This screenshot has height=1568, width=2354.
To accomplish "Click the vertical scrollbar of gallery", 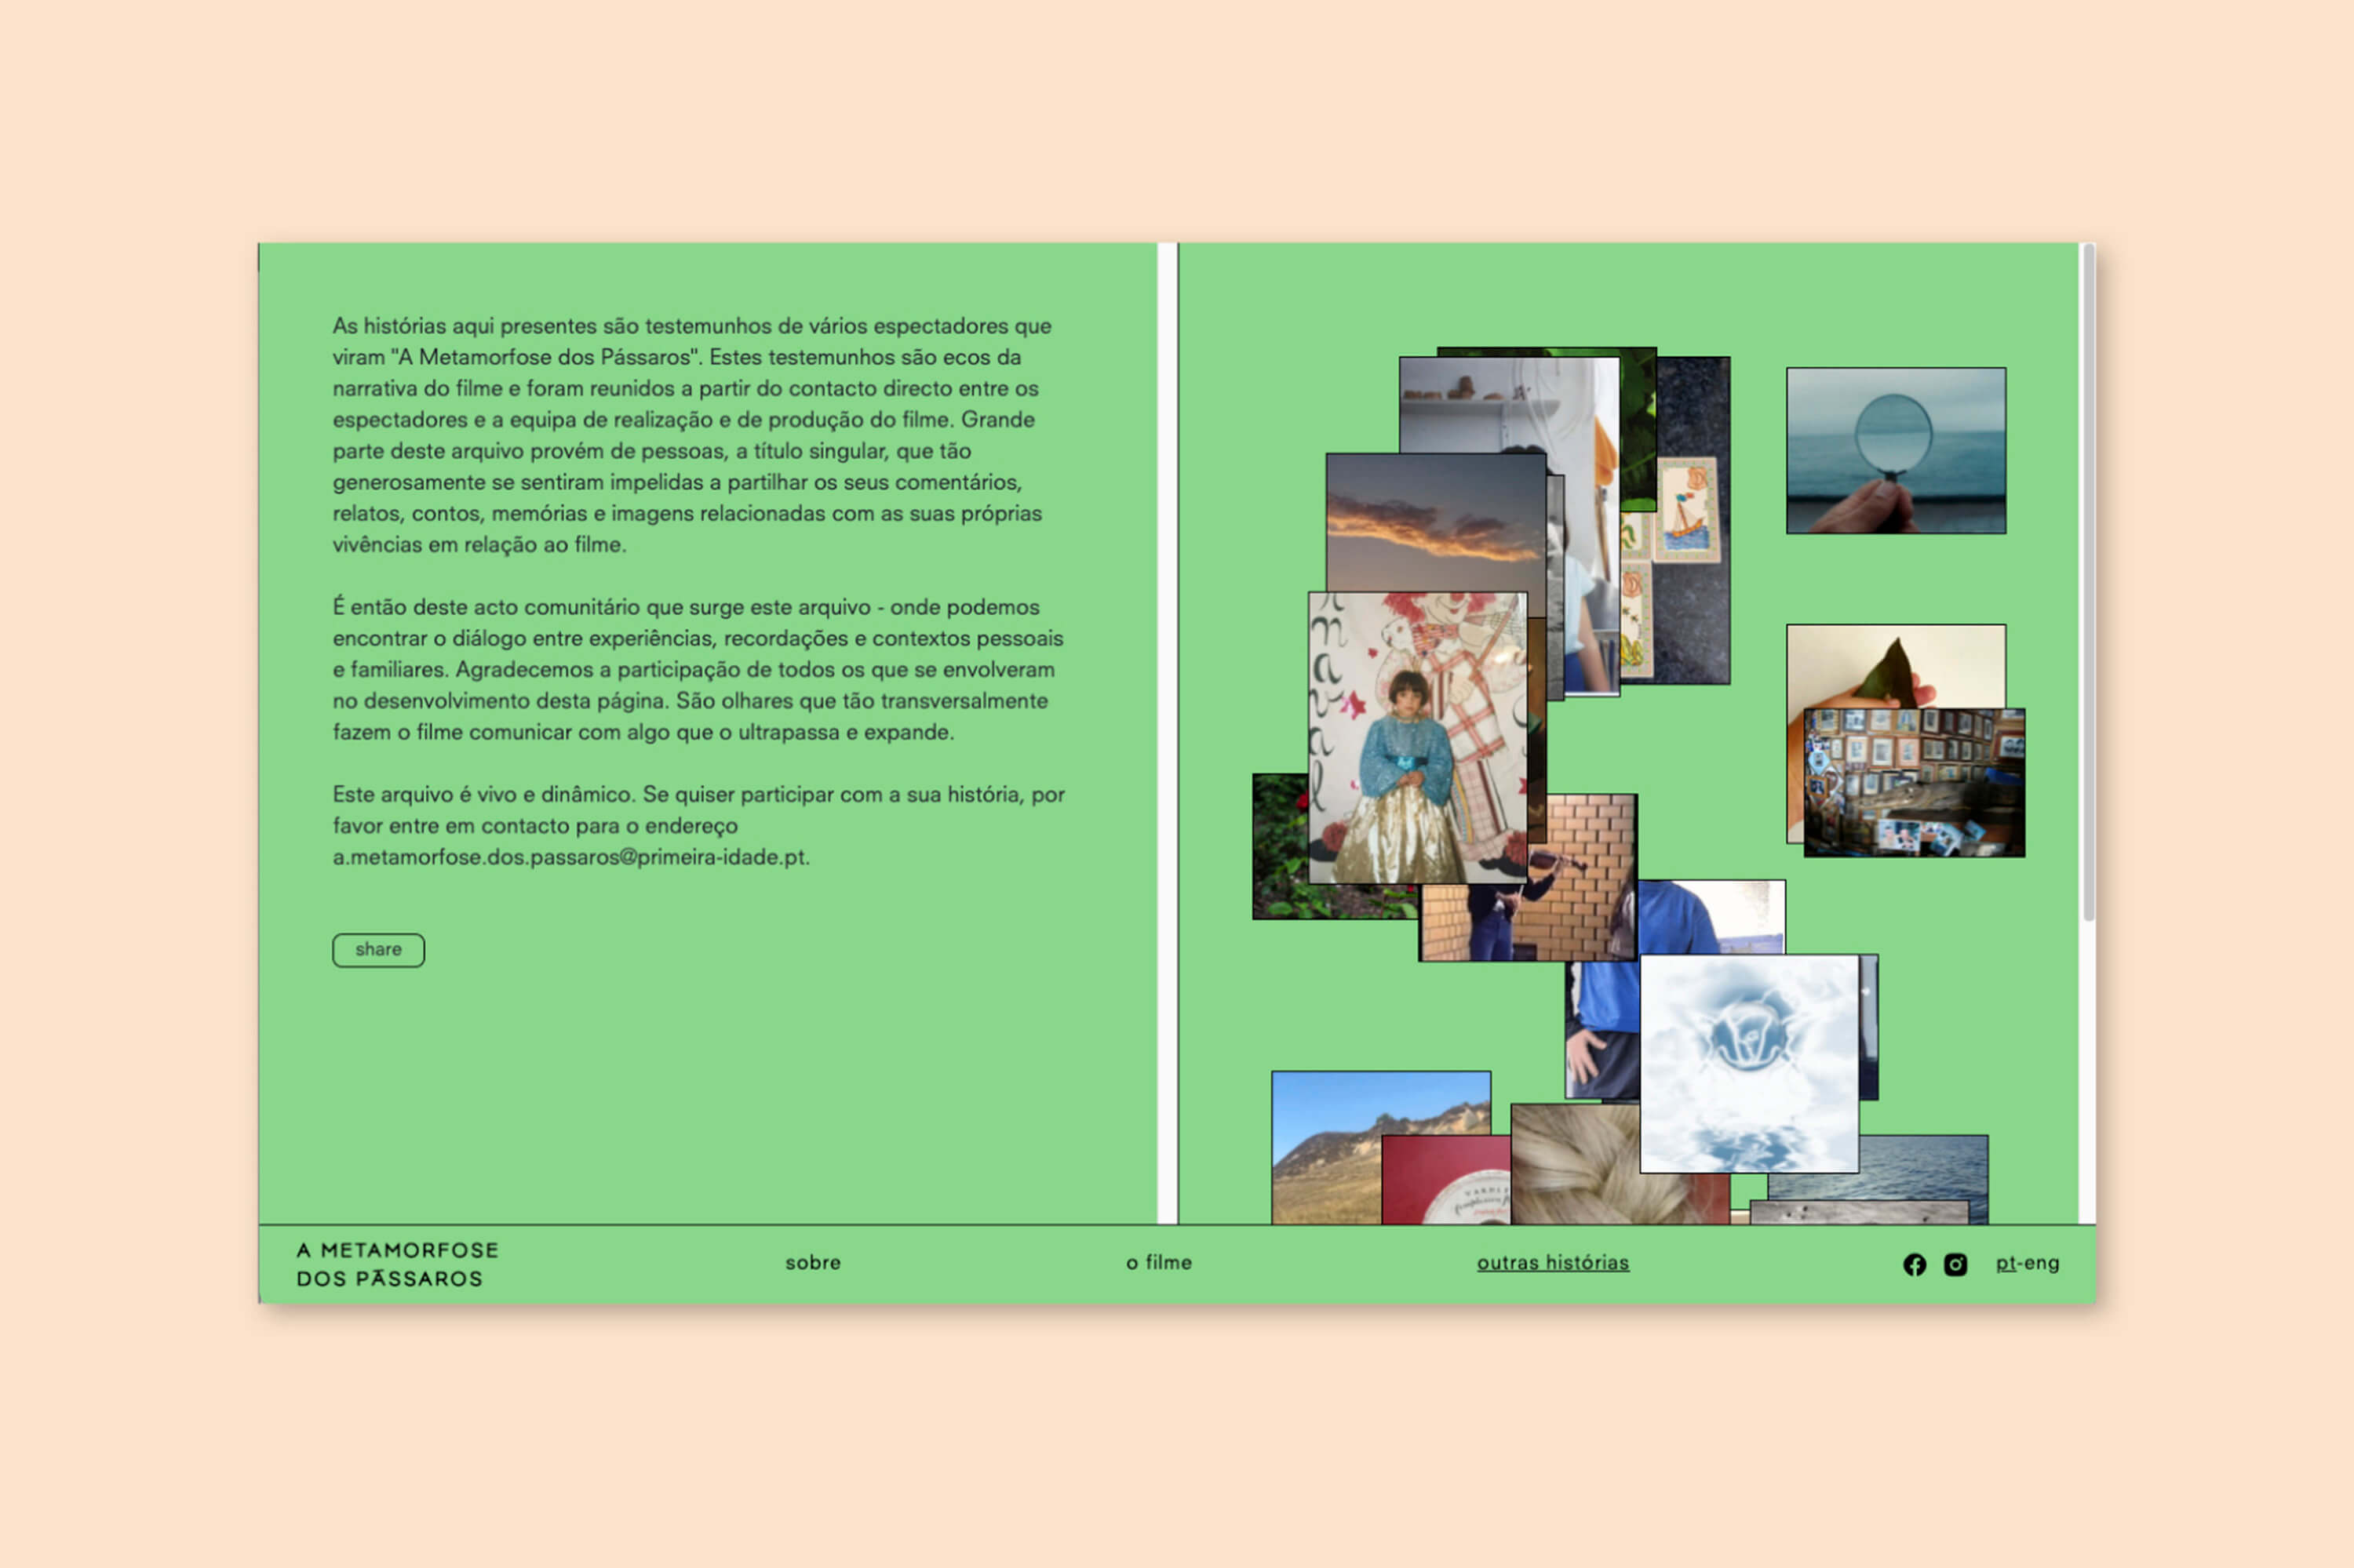I will coord(2088,580).
